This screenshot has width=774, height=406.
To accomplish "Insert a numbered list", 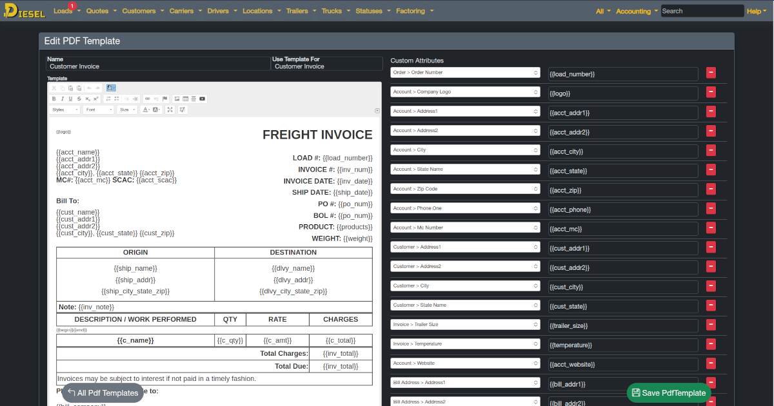I will [108, 99].
